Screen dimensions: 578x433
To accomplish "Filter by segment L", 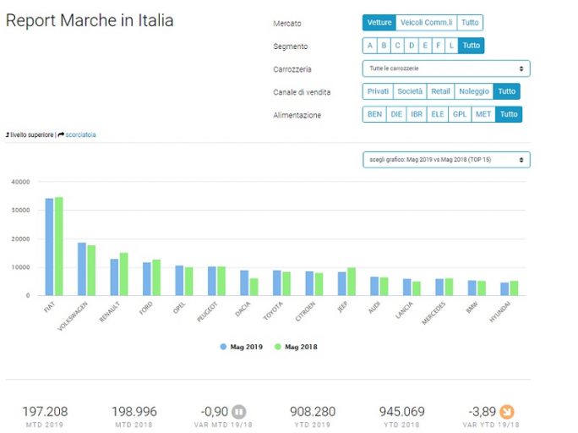I will pos(451,46).
